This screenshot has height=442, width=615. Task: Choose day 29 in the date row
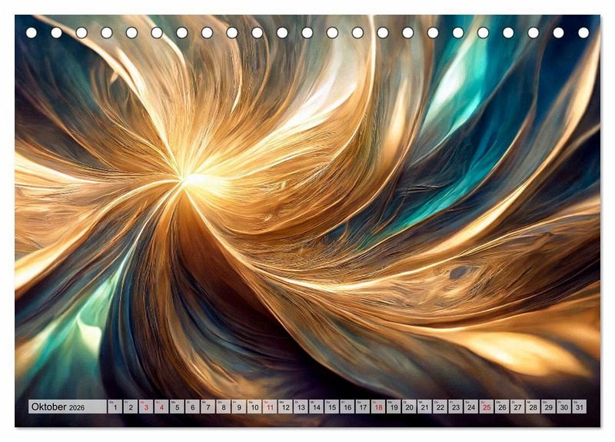click(548, 407)
